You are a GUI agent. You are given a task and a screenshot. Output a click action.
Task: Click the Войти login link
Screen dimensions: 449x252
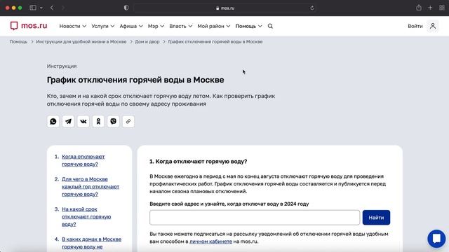[x=415, y=26]
